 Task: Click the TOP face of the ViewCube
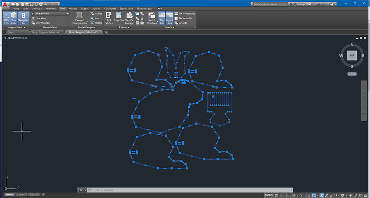click(x=352, y=56)
